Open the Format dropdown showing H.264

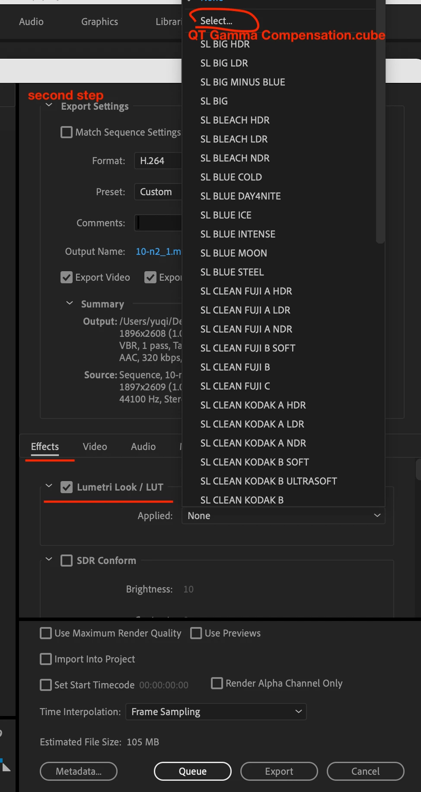(158, 161)
